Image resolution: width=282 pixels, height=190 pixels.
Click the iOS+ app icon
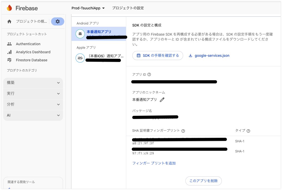(x=80, y=58)
